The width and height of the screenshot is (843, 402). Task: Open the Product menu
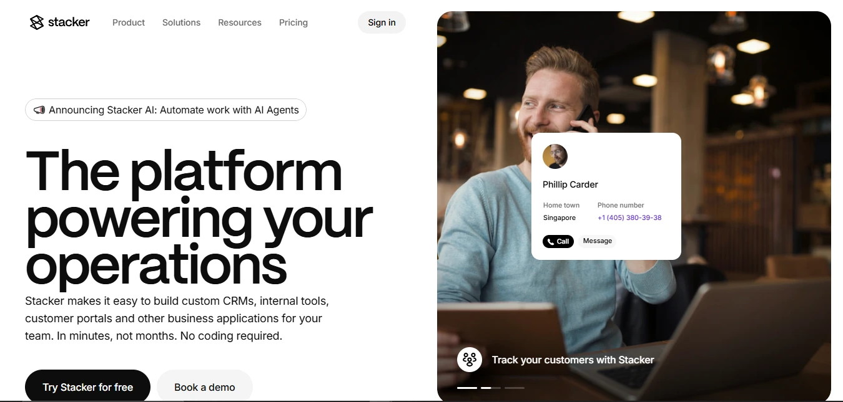pos(129,22)
